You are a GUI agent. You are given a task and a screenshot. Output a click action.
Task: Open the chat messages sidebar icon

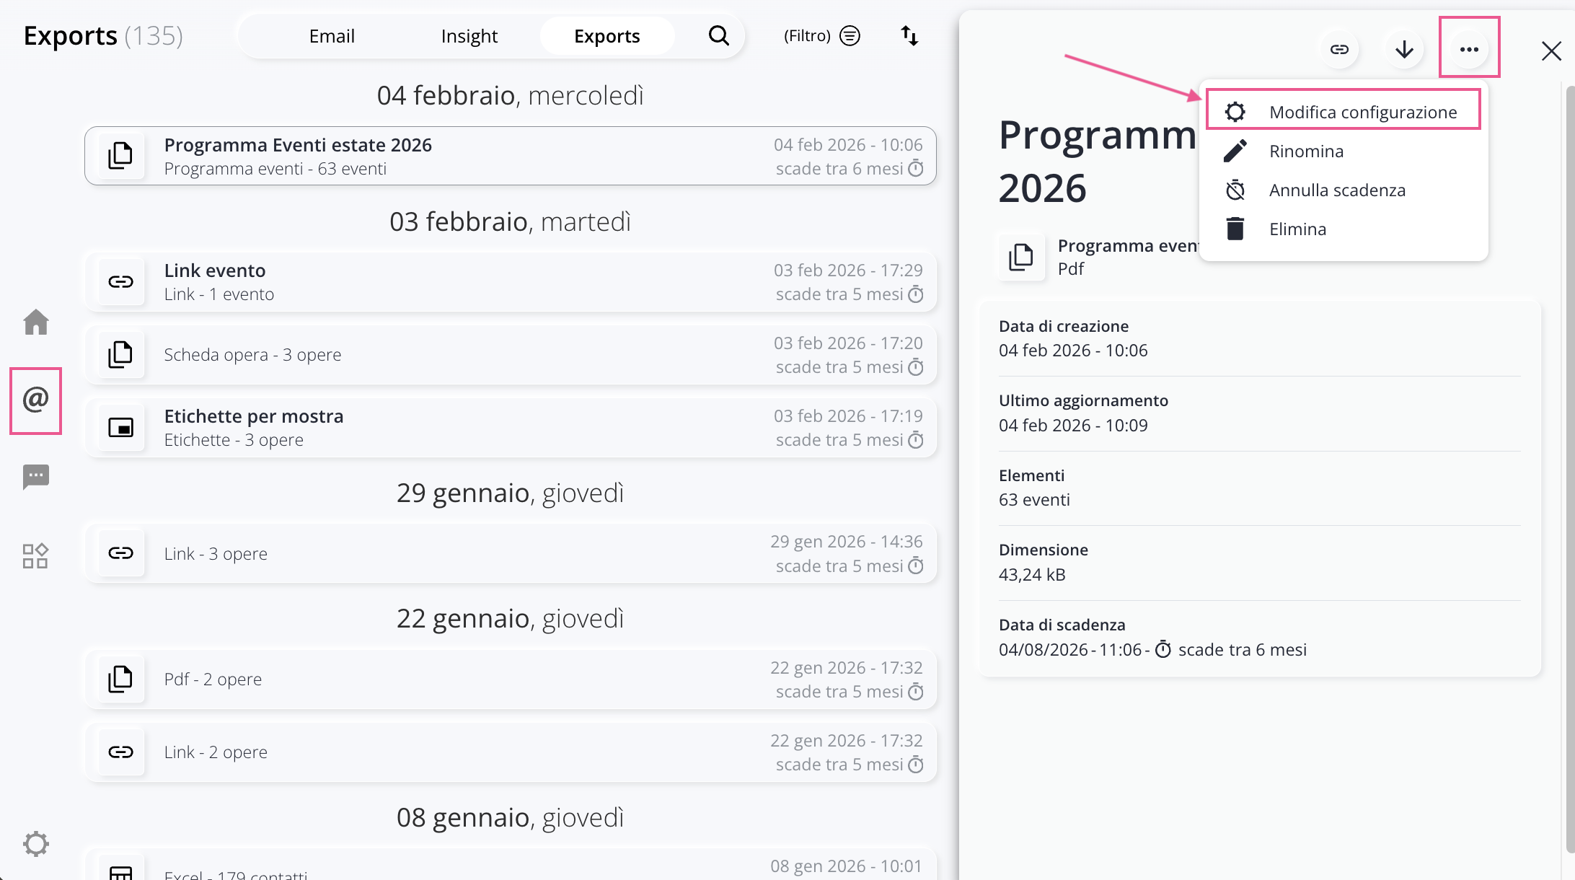36,476
